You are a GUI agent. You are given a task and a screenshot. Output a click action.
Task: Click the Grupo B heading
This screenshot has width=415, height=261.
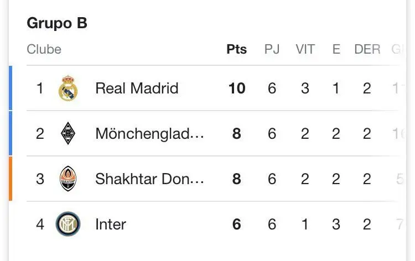[x=57, y=23]
